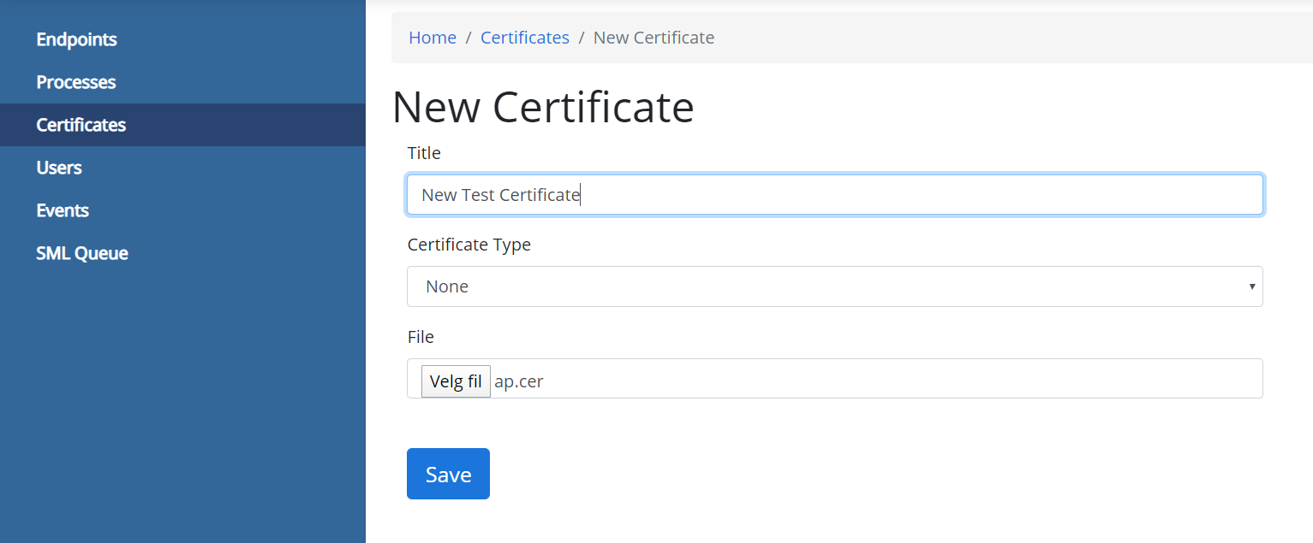Click the ap.cer selected filename
The height and width of the screenshot is (543, 1313).
point(519,381)
